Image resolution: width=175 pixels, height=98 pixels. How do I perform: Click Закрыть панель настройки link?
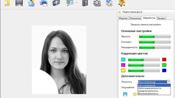[x=146, y=24]
